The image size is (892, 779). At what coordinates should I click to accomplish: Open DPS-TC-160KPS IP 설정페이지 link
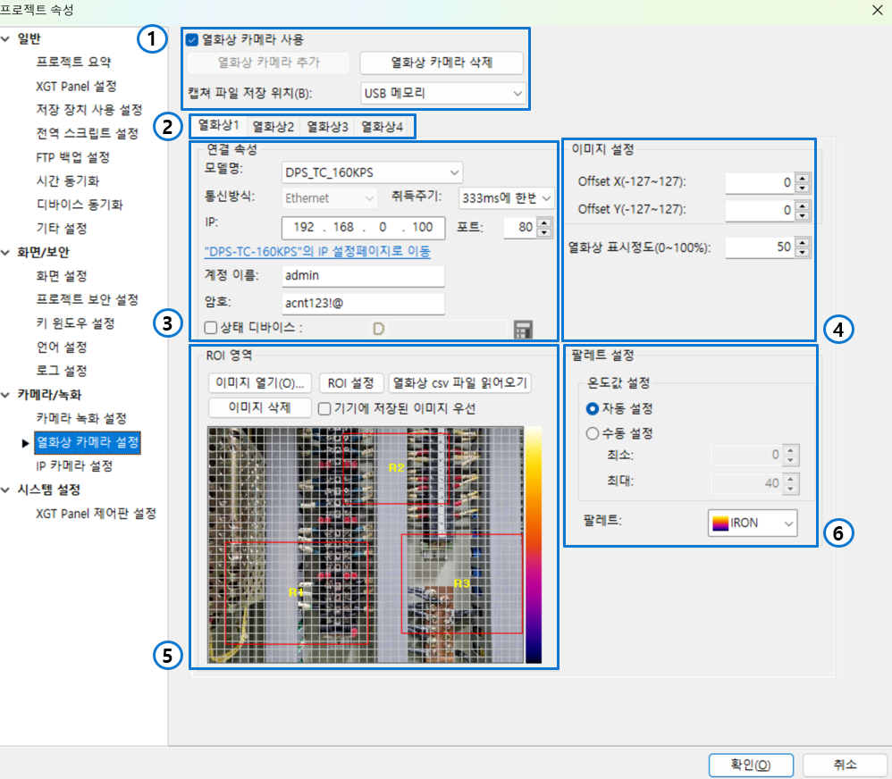[317, 251]
